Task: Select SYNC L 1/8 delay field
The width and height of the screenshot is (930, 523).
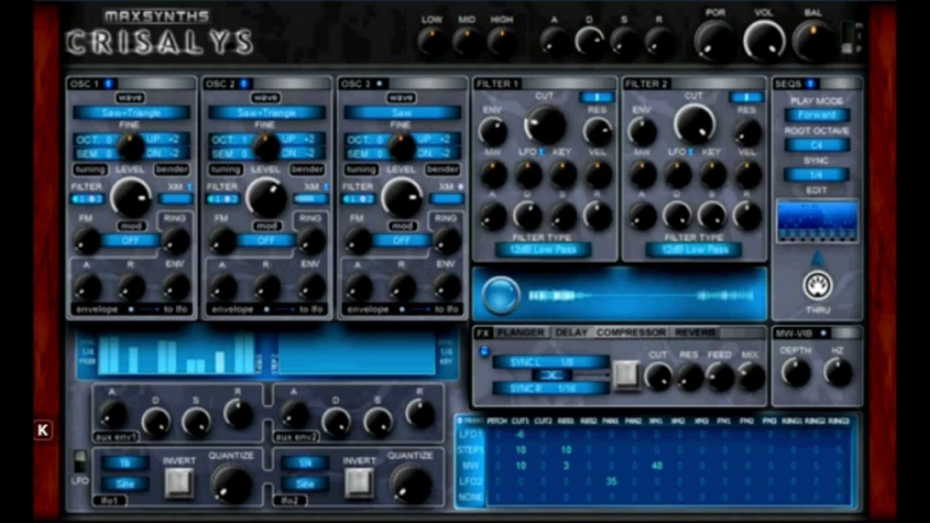Action: coord(551,362)
